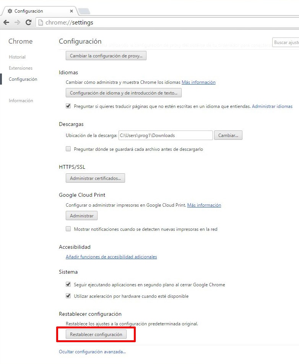Open Información in the sidebar
Image resolution: width=299 pixels, height=364 pixels.
tap(21, 101)
